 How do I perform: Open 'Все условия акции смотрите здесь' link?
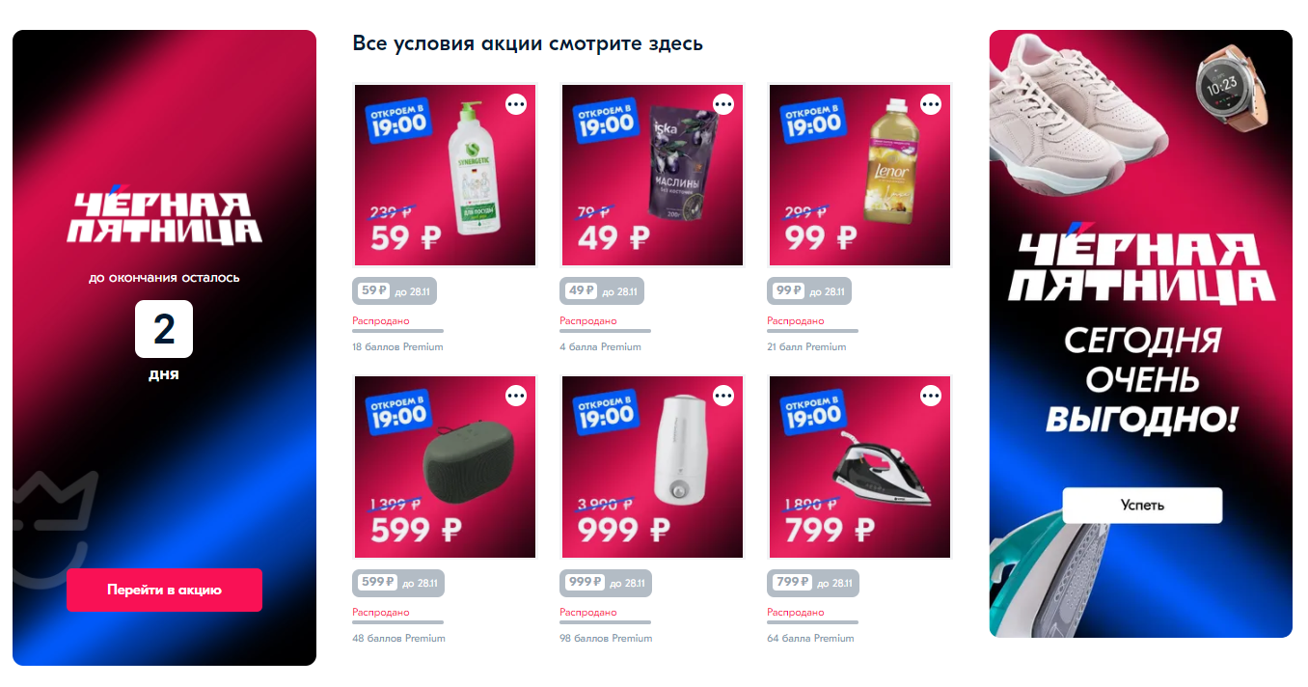pos(528,43)
